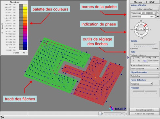Screen dimensions: 160x119
Task: Click the red phase marker on the dial
Action: [145, 25]
